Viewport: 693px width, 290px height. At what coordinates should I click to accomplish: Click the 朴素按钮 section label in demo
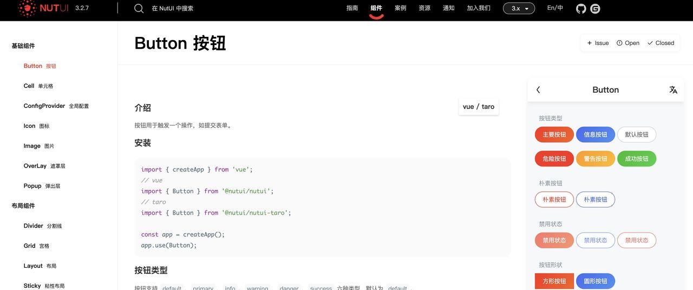point(551,183)
